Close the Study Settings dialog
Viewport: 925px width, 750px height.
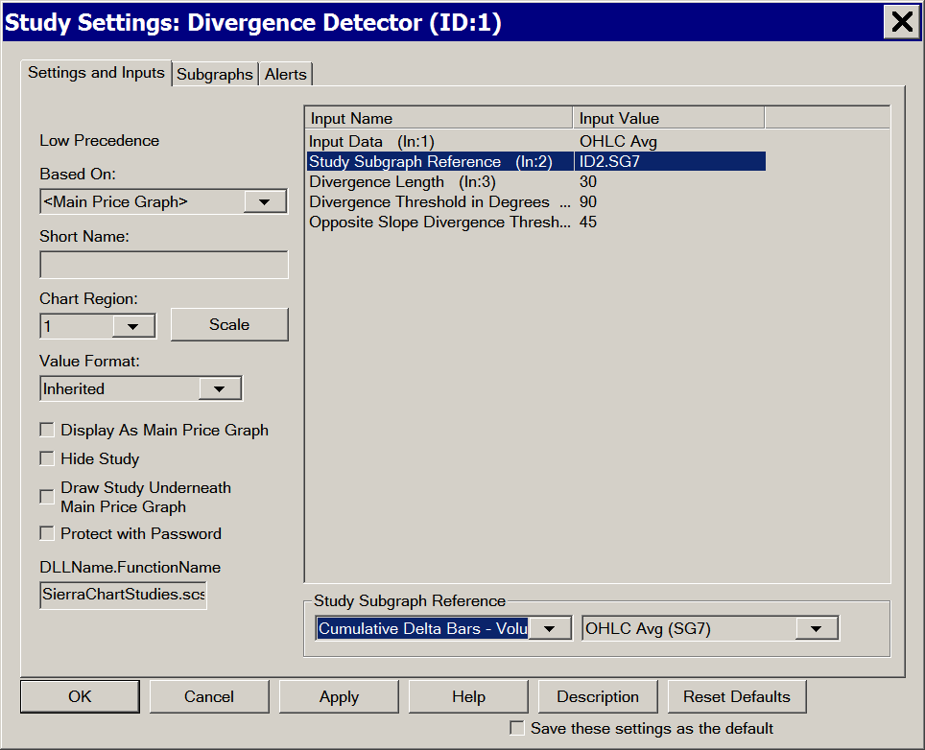(901, 22)
